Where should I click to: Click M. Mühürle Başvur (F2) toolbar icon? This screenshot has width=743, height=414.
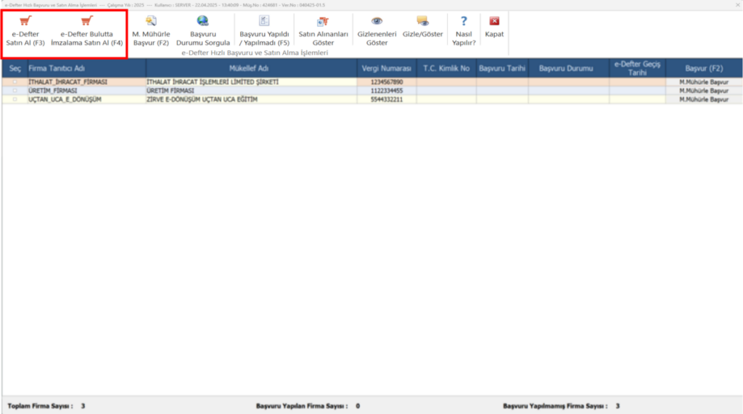click(x=151, y=21)
